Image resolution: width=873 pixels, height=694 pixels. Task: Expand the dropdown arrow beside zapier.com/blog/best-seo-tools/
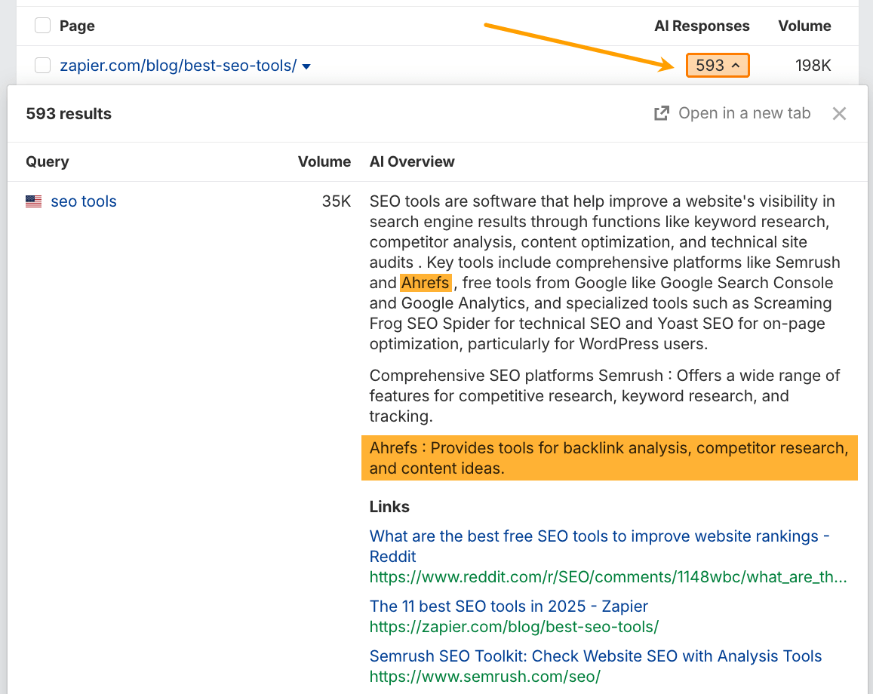click(x=306, y=66)
